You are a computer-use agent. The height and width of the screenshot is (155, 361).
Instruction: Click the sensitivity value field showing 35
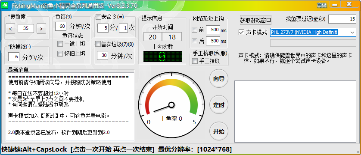26,28
